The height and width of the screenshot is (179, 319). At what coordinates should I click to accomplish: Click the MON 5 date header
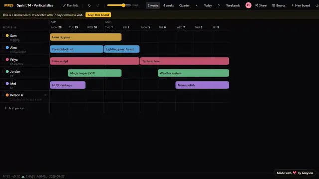click(145, 27)
